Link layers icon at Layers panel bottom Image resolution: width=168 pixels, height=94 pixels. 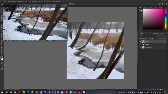[x=151, y=89]
